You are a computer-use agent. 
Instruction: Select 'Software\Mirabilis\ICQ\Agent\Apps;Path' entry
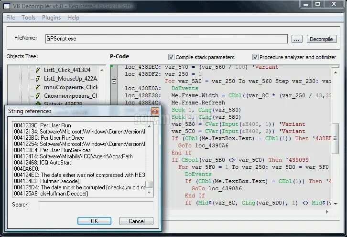[x=79, y=156]
